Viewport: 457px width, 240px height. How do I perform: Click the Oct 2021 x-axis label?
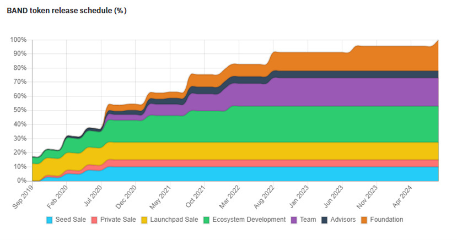coord(196,197)
